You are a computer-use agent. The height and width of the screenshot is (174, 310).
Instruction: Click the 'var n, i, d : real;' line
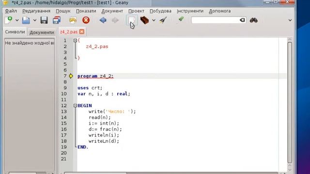click(x=104, y=94)
